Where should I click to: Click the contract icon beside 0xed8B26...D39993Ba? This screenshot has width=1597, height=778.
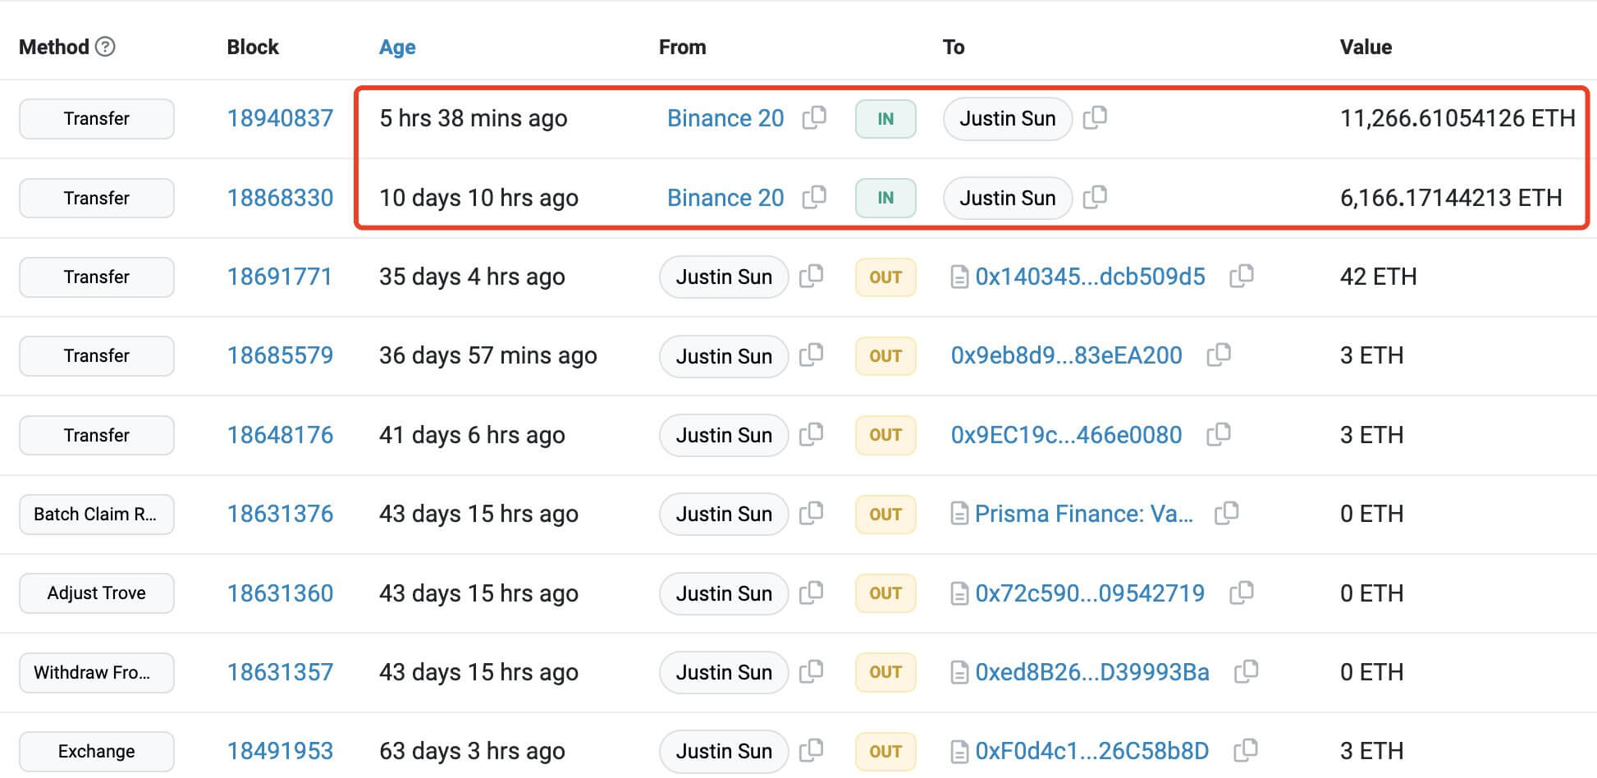tap(960, 671)
